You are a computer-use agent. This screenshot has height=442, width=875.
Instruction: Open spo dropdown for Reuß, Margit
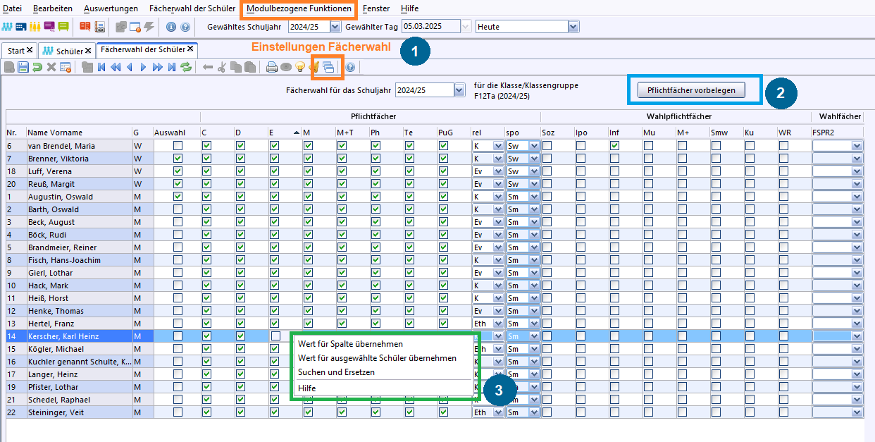[533, 184]
